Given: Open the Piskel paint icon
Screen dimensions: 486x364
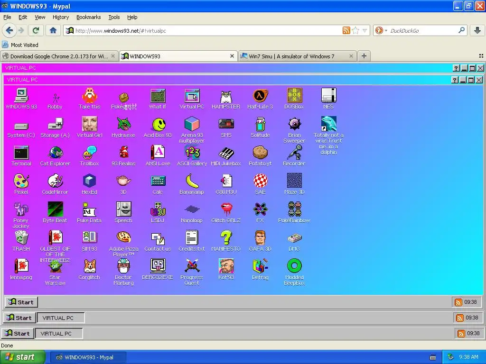Looking at the screenshot, I should pos(21,184).
